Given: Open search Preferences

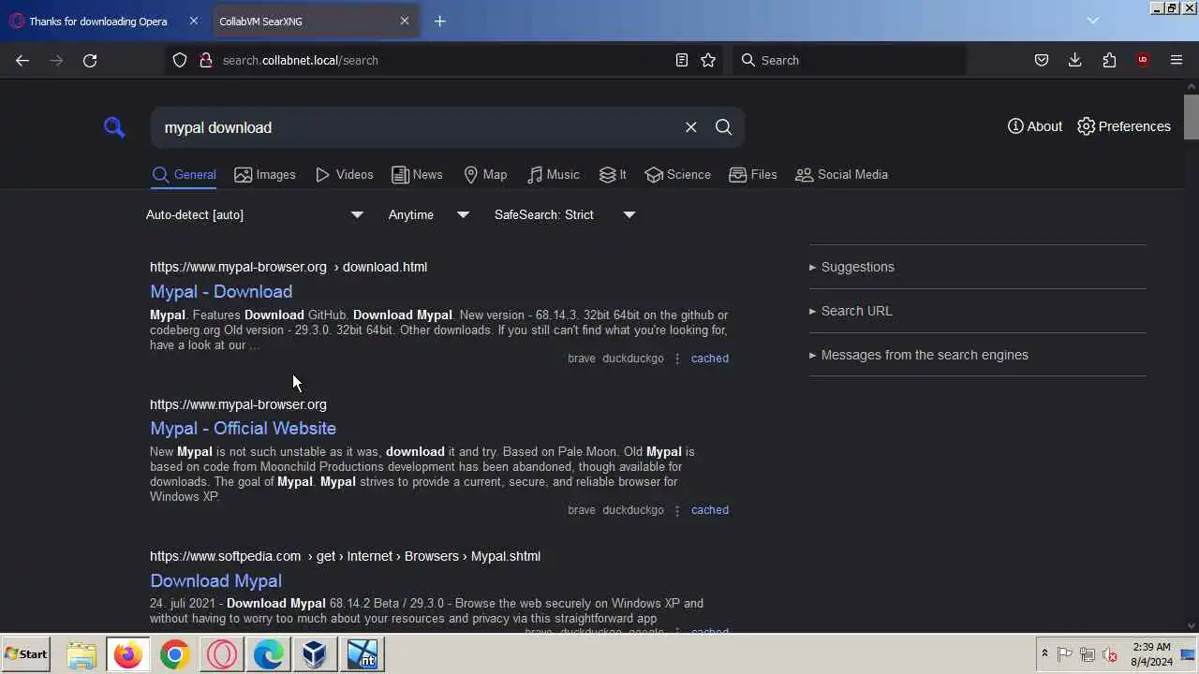Looking at the screenshot, I should pos(1124,126).
